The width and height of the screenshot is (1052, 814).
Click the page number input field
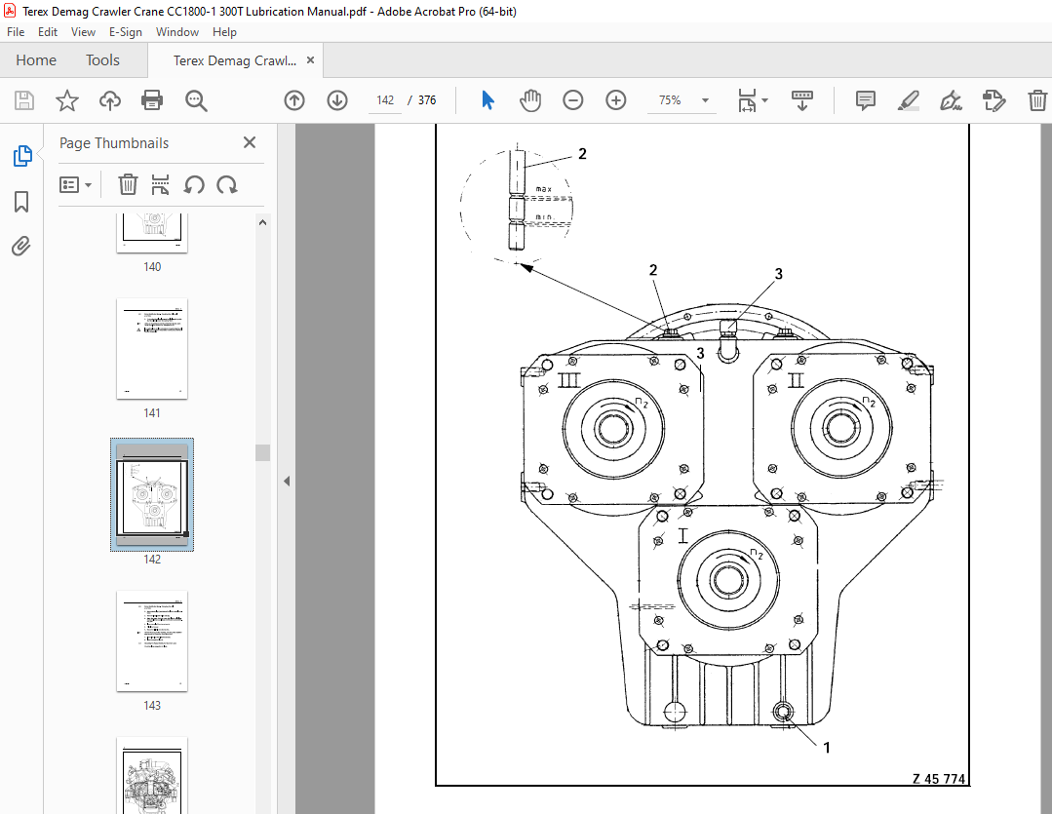(x=385, y=100)
